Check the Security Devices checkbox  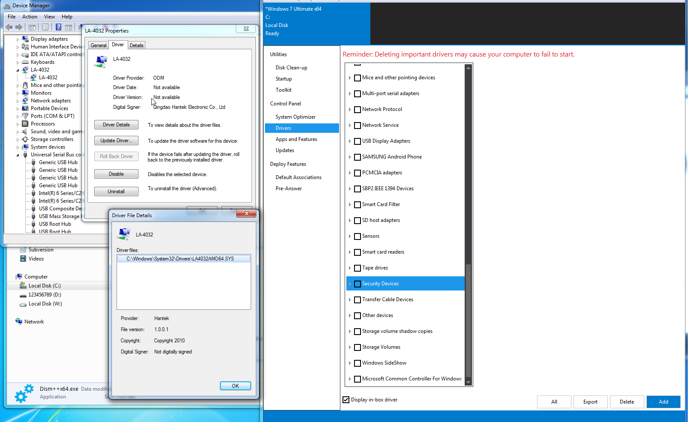(x=358, y=284)
